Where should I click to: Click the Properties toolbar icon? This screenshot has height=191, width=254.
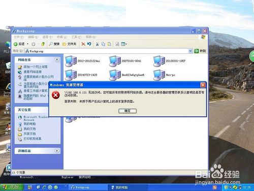pyautogui.click(x=117, y=44)
